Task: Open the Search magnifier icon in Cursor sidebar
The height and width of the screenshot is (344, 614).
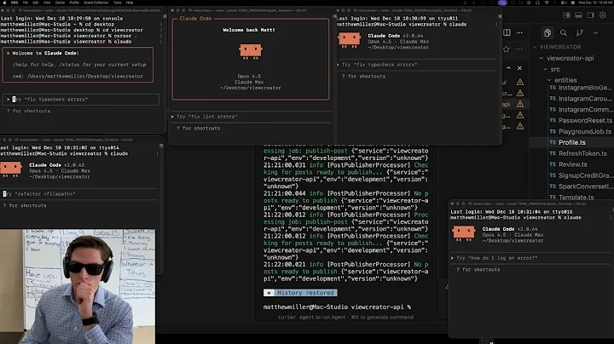Action: pos(564,33)
